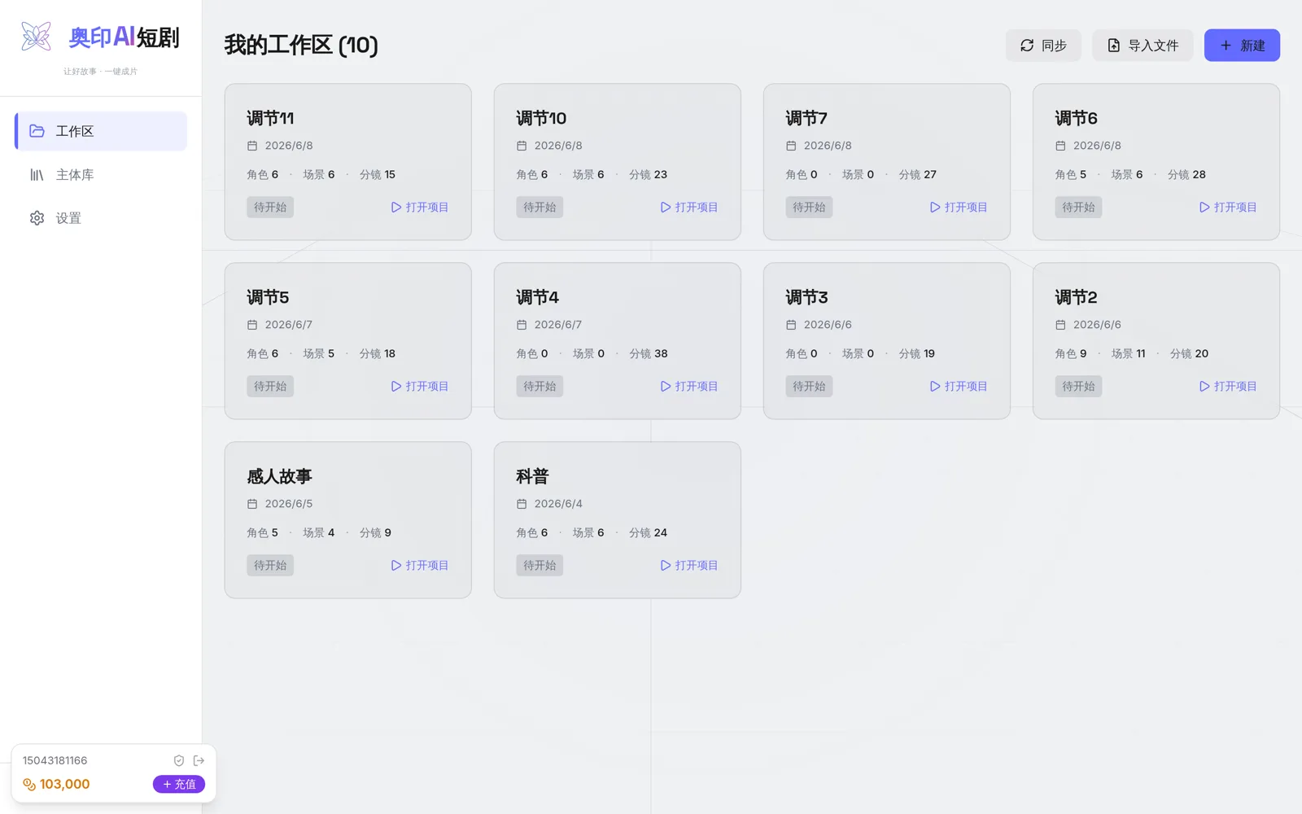Click the 导入文件 button
The image size is (1302, 814).
1143,46
